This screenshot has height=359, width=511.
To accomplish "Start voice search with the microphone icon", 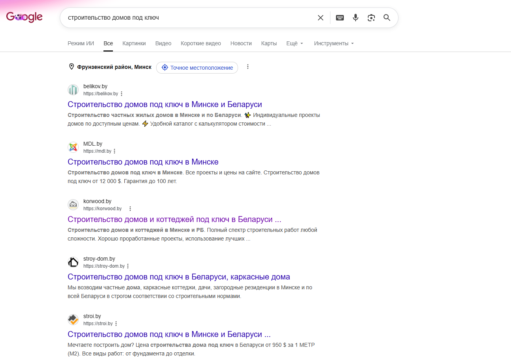I will coord(356,18).
